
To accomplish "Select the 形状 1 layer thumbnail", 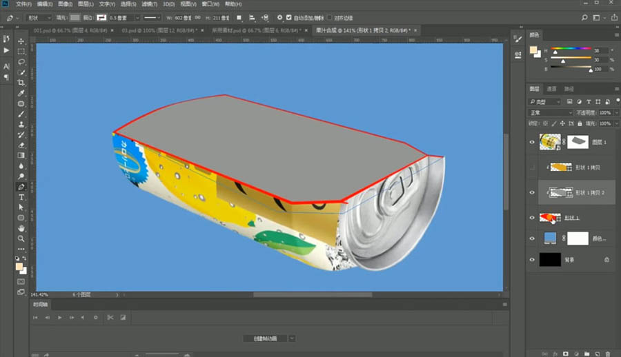I will tap(549, 218).
